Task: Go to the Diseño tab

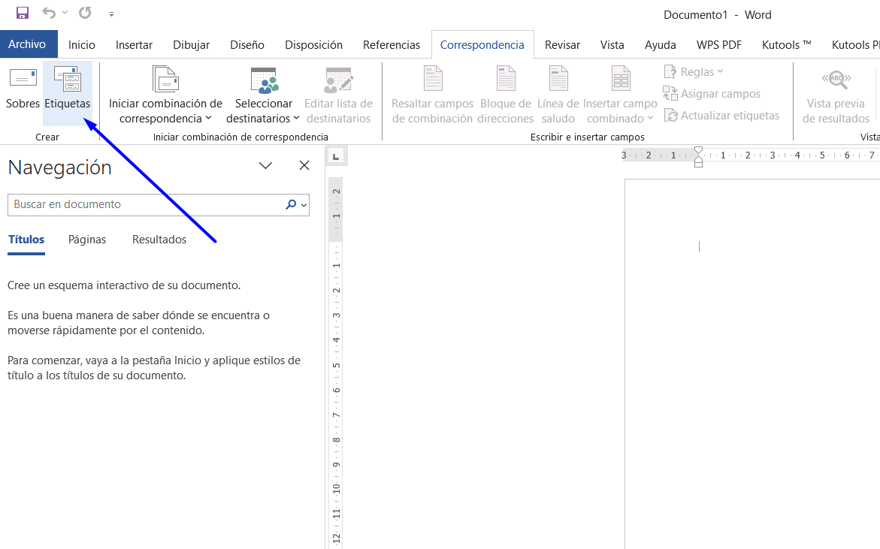Action: click(247, 45)
